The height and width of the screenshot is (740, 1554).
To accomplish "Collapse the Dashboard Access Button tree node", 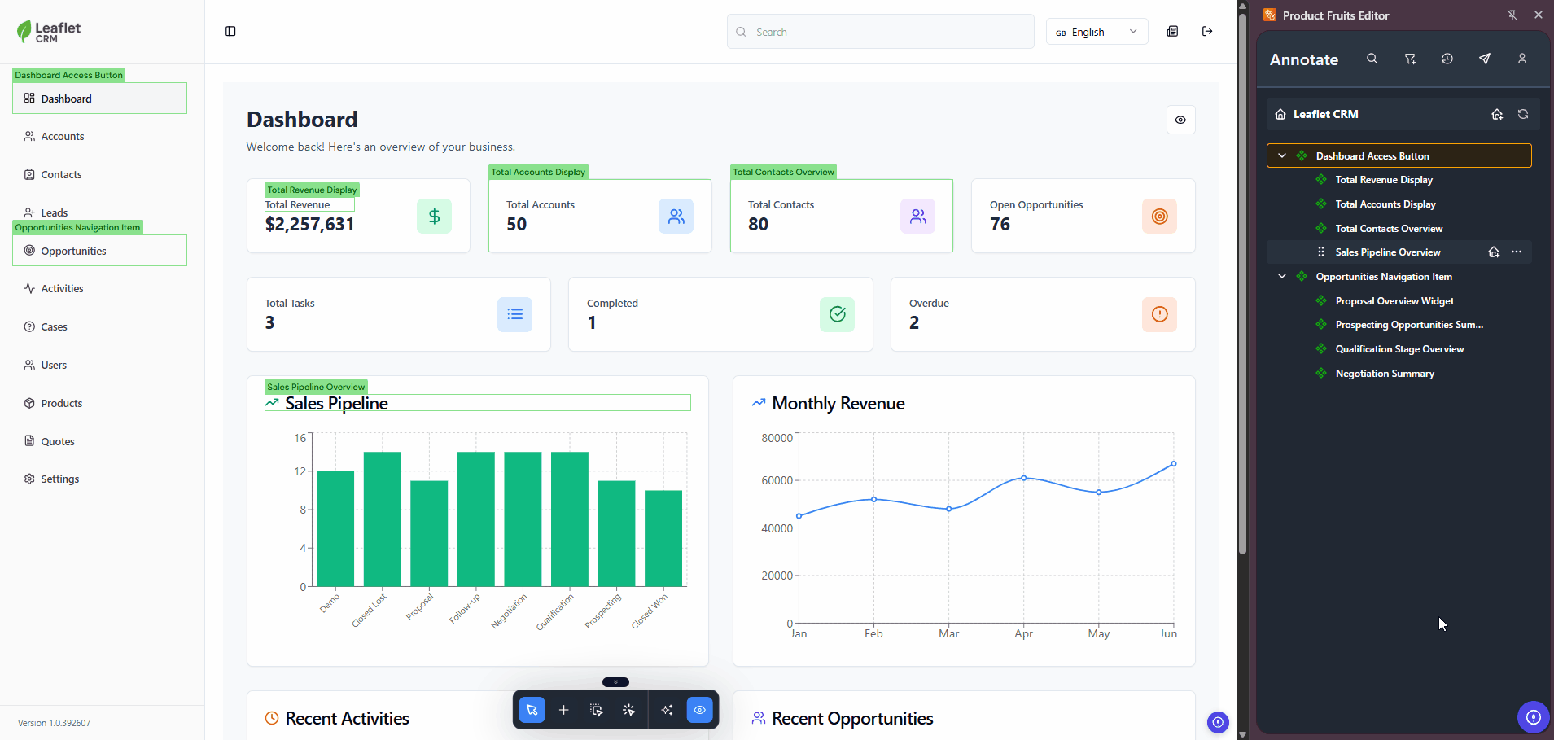I will [1282, 155].
